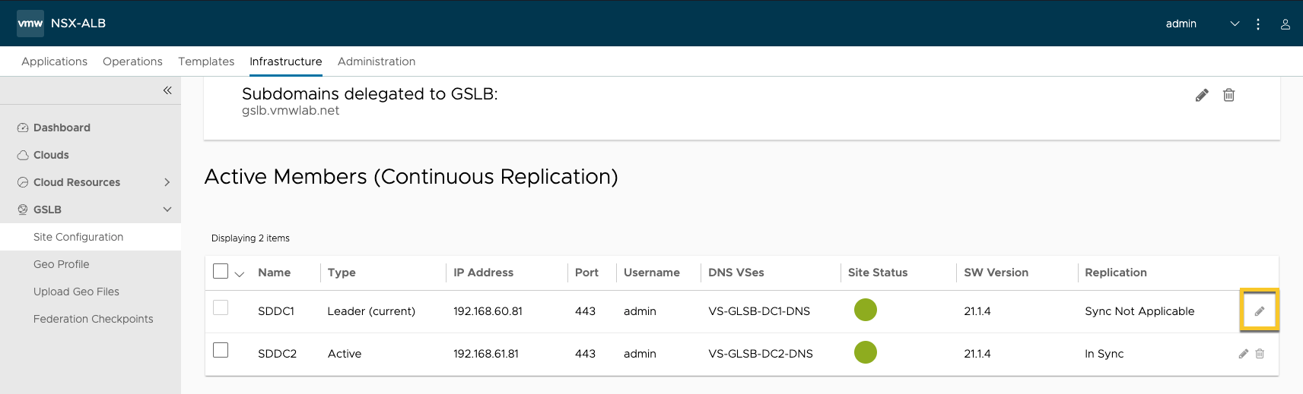Click the vmw NSX-ALB logo
This screenshot has width=1303, height=394.
point(61,24)
